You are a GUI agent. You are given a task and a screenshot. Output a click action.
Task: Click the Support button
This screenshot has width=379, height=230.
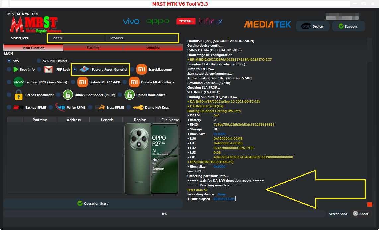(348, 26)
